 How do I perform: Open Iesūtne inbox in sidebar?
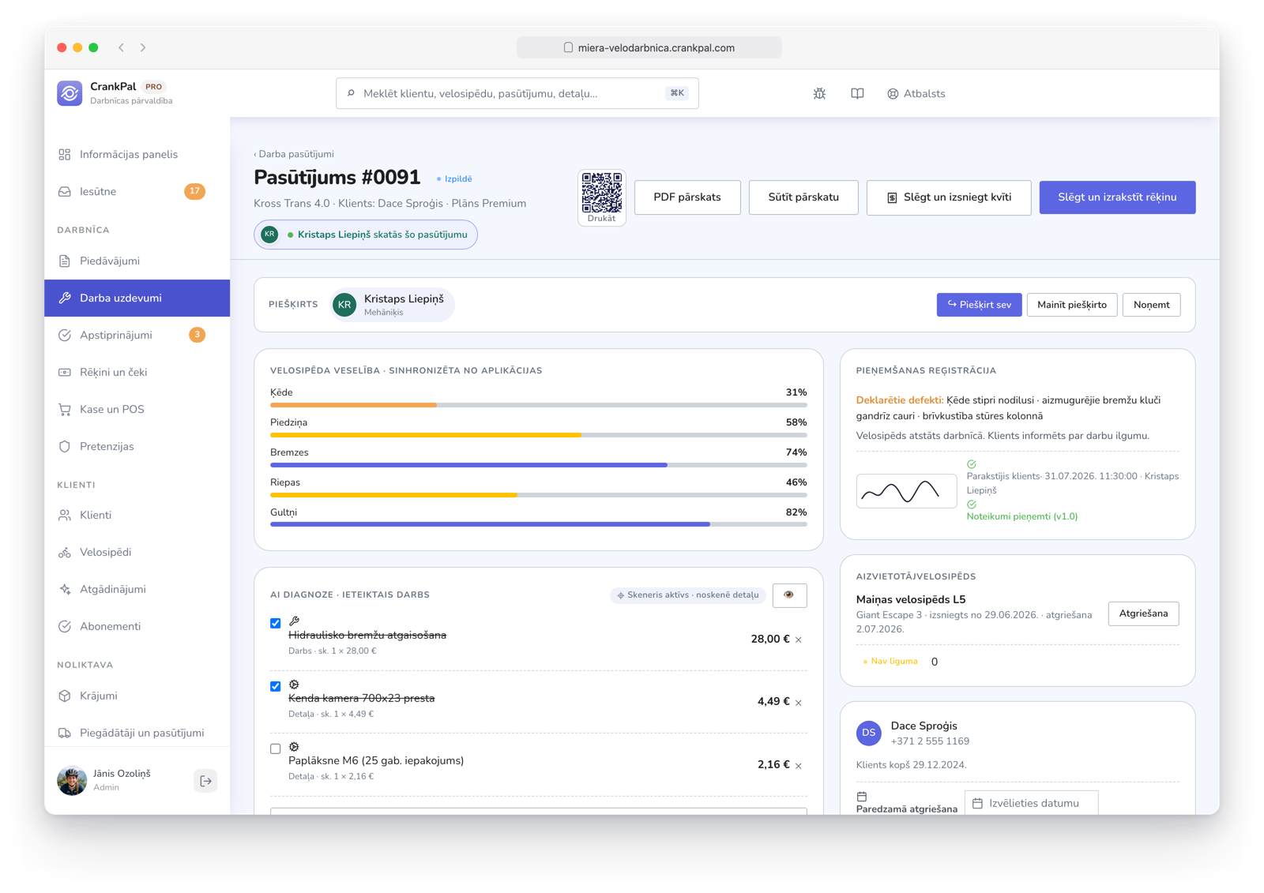click(x=137, y=191)
